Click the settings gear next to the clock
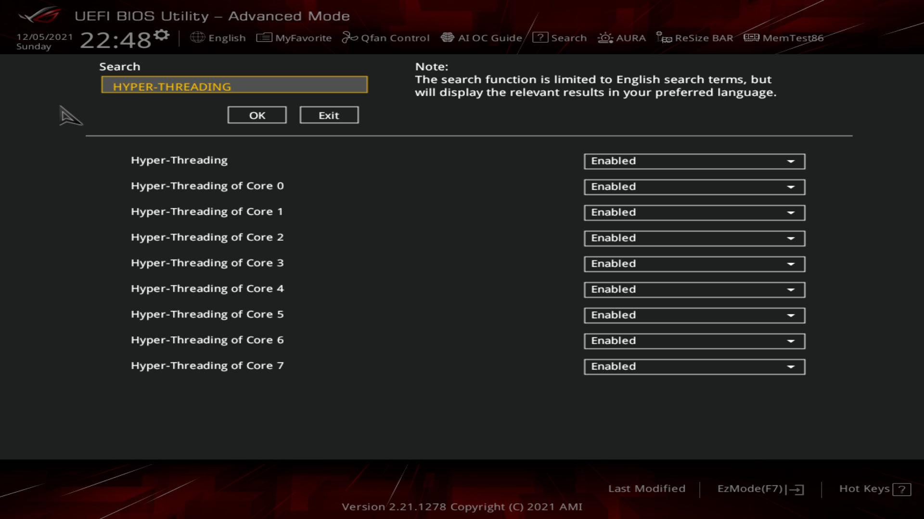 click(x=162, y=35)
